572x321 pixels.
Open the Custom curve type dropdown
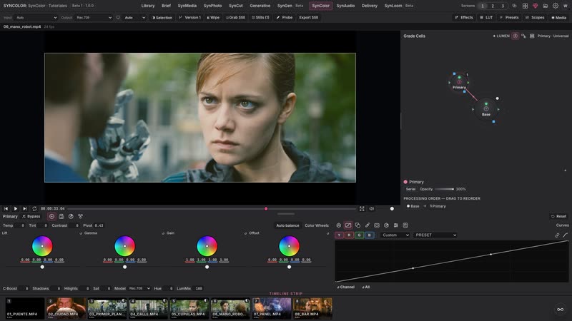395,235
